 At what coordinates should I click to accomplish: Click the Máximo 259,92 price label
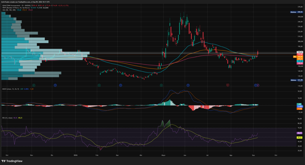click(x=297, y=12)
